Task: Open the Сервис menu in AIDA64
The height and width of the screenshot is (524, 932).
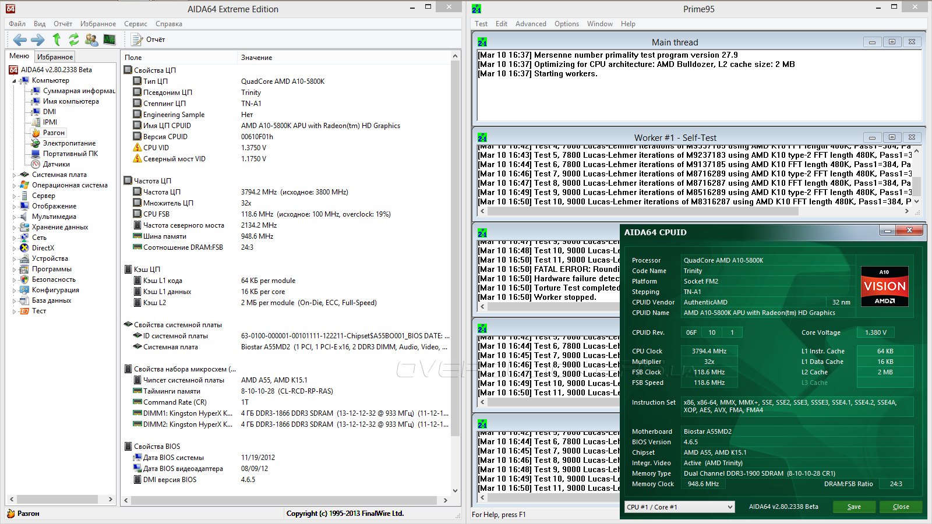Action: (135, 24)
